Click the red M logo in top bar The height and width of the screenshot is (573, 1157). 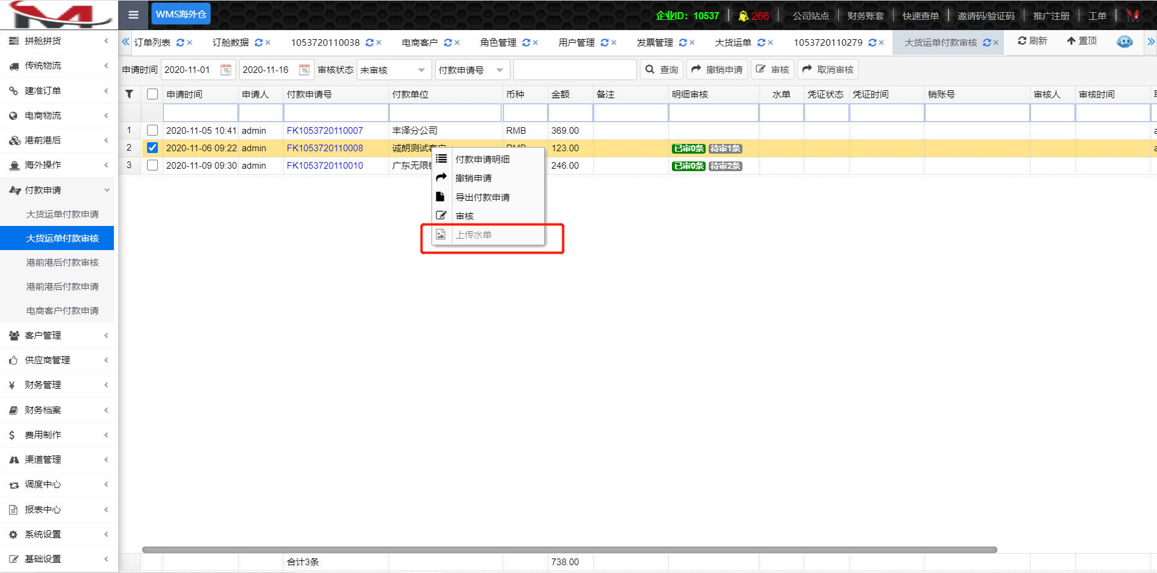[1133, 14]
